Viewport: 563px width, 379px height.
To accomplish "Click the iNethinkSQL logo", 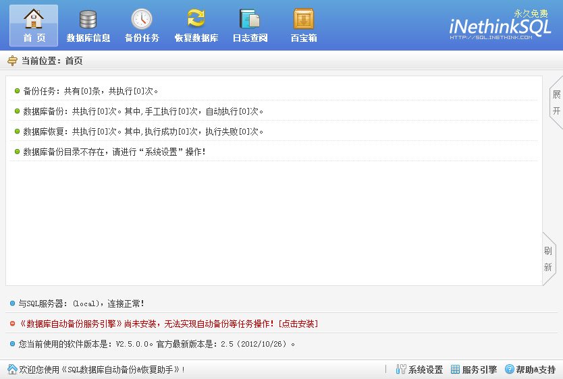I will (x=500, y=26).
